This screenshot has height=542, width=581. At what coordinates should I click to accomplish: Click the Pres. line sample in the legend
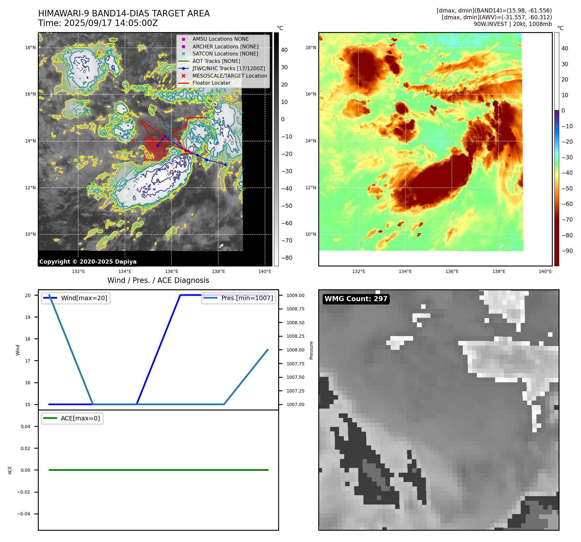pos(211,298)
